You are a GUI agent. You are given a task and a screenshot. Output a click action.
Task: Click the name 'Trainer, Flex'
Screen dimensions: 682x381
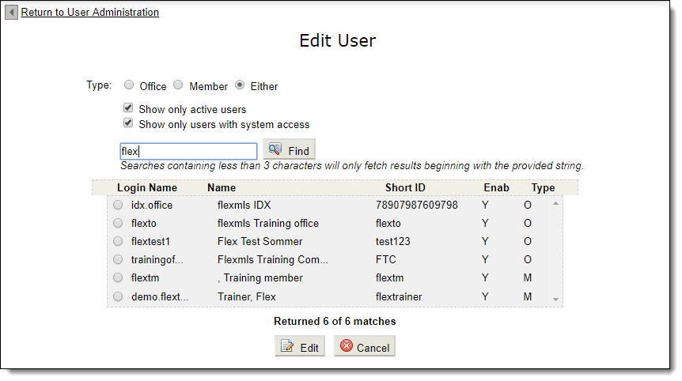(247, 297)
